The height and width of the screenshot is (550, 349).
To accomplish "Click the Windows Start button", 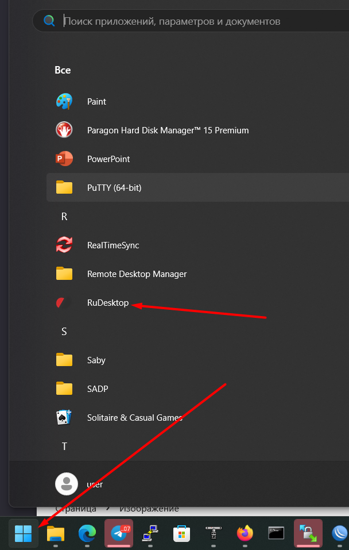I will [x=23, y=533].
